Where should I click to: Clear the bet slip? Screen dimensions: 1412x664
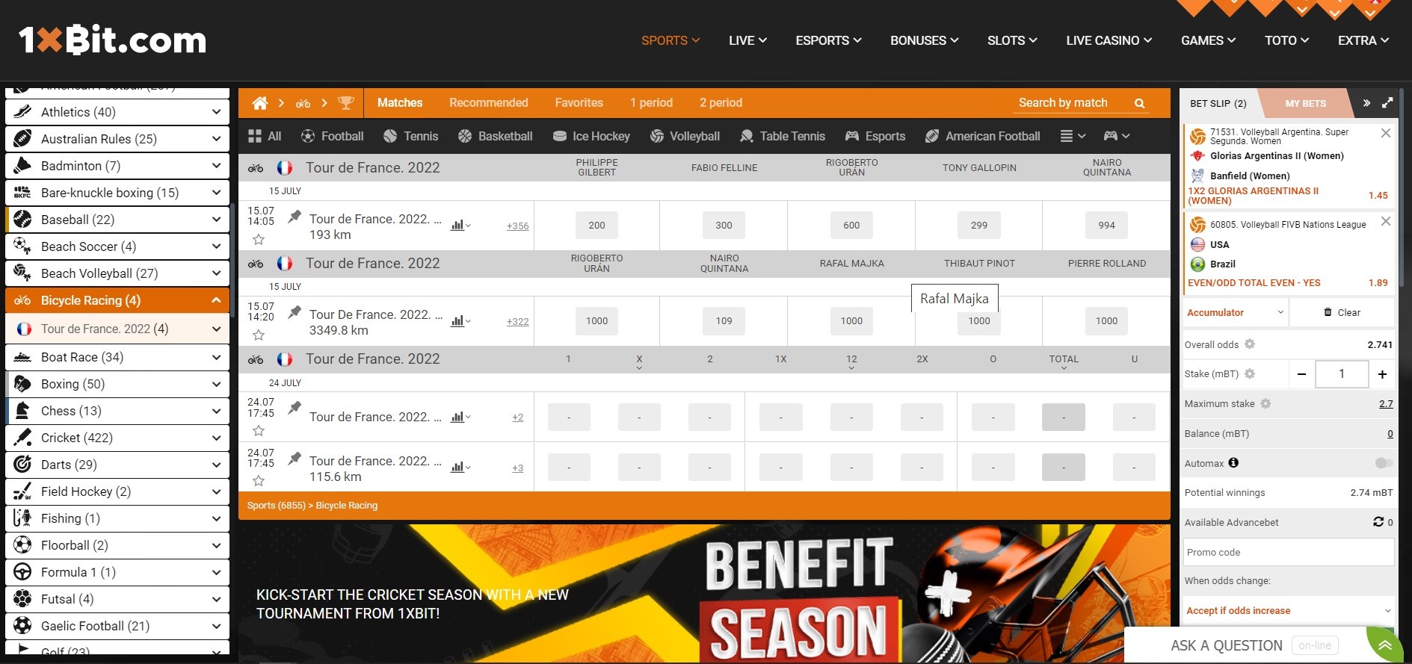1342,312
